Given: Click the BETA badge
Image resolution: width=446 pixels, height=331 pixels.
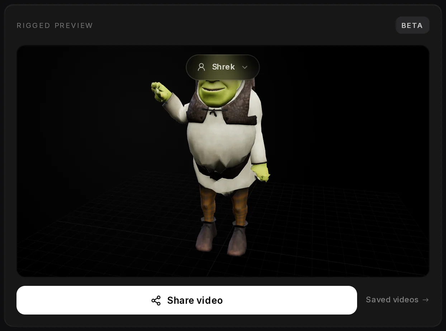Looking at the screenshot, I should (x=412, y=25).
